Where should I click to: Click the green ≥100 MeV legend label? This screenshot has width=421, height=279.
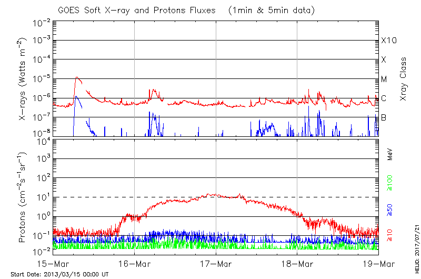pyautogui.click(x=390, y=184)
